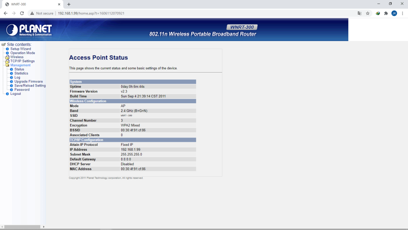This screenshot has width=408, height=230.
Task: Open Setup Wizard
Action: point(21,49)
